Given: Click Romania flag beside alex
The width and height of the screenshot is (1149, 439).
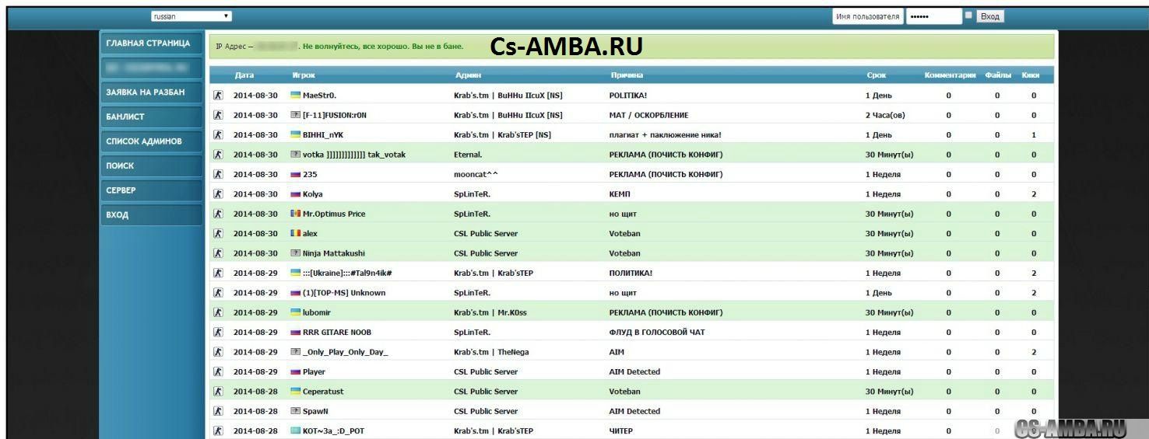Looking at the screenshot, I should 295,233.
